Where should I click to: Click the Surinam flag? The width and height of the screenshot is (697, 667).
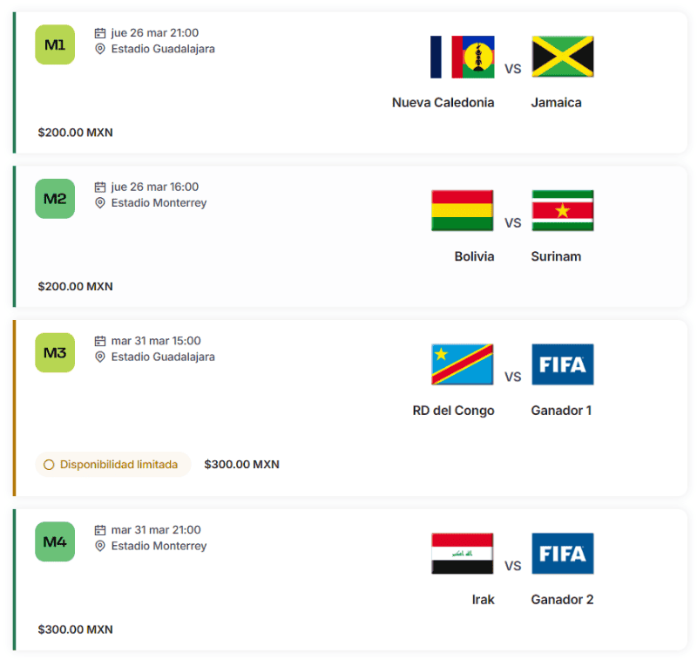(563, 211)
